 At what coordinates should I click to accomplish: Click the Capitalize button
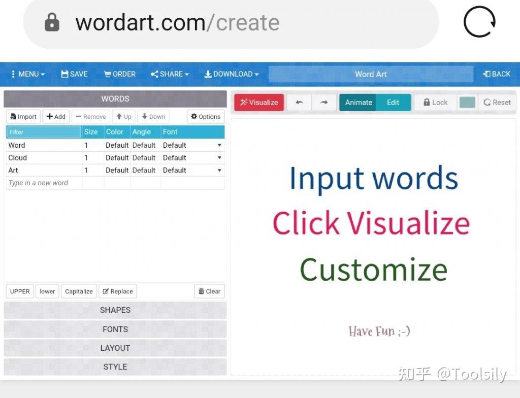(x=79, y=291)
